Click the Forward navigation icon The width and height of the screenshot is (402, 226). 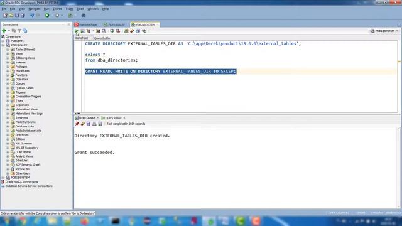57,15
